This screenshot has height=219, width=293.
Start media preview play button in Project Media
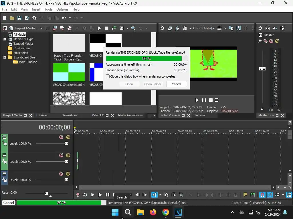pos(99,28)
